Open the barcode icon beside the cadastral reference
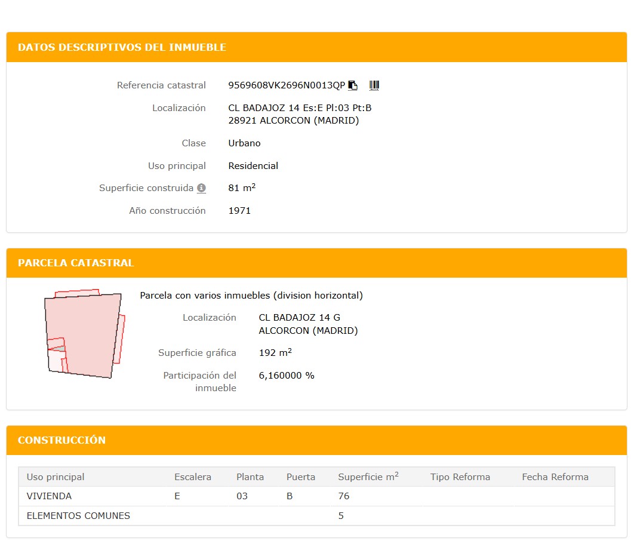The height and width of the screenshot is (547, 634). [x=374, y=85]
